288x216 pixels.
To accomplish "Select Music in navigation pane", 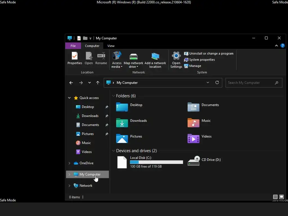I will 86,143.
